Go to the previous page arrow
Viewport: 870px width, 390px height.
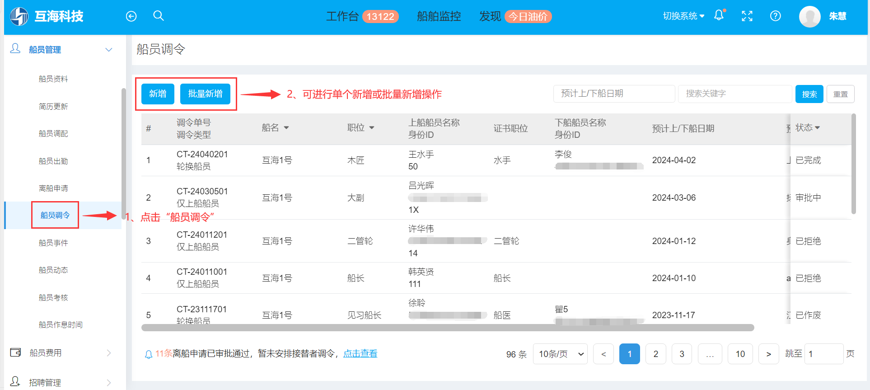(603, 354)
